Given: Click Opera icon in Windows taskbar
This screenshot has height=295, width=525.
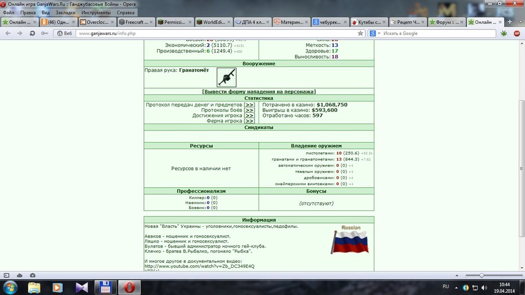Looking at the screenshot, I should (x=129, y=287).
